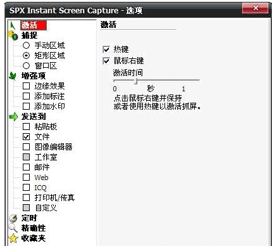272x246 pixels.
Task: Close the 选项 dialog window
Action: coord(256,8)
